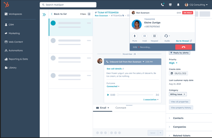Collapse sidebar with double chevron icon

(x=44, y=14)
